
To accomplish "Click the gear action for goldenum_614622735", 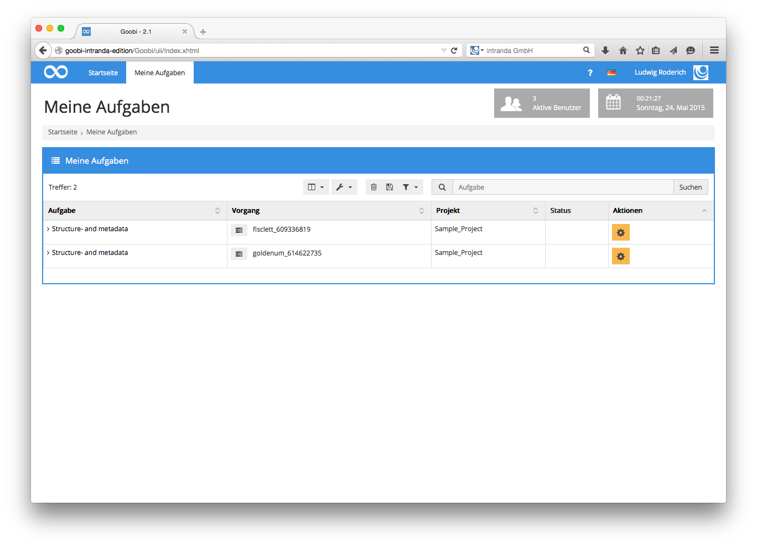I will point(621,256).
